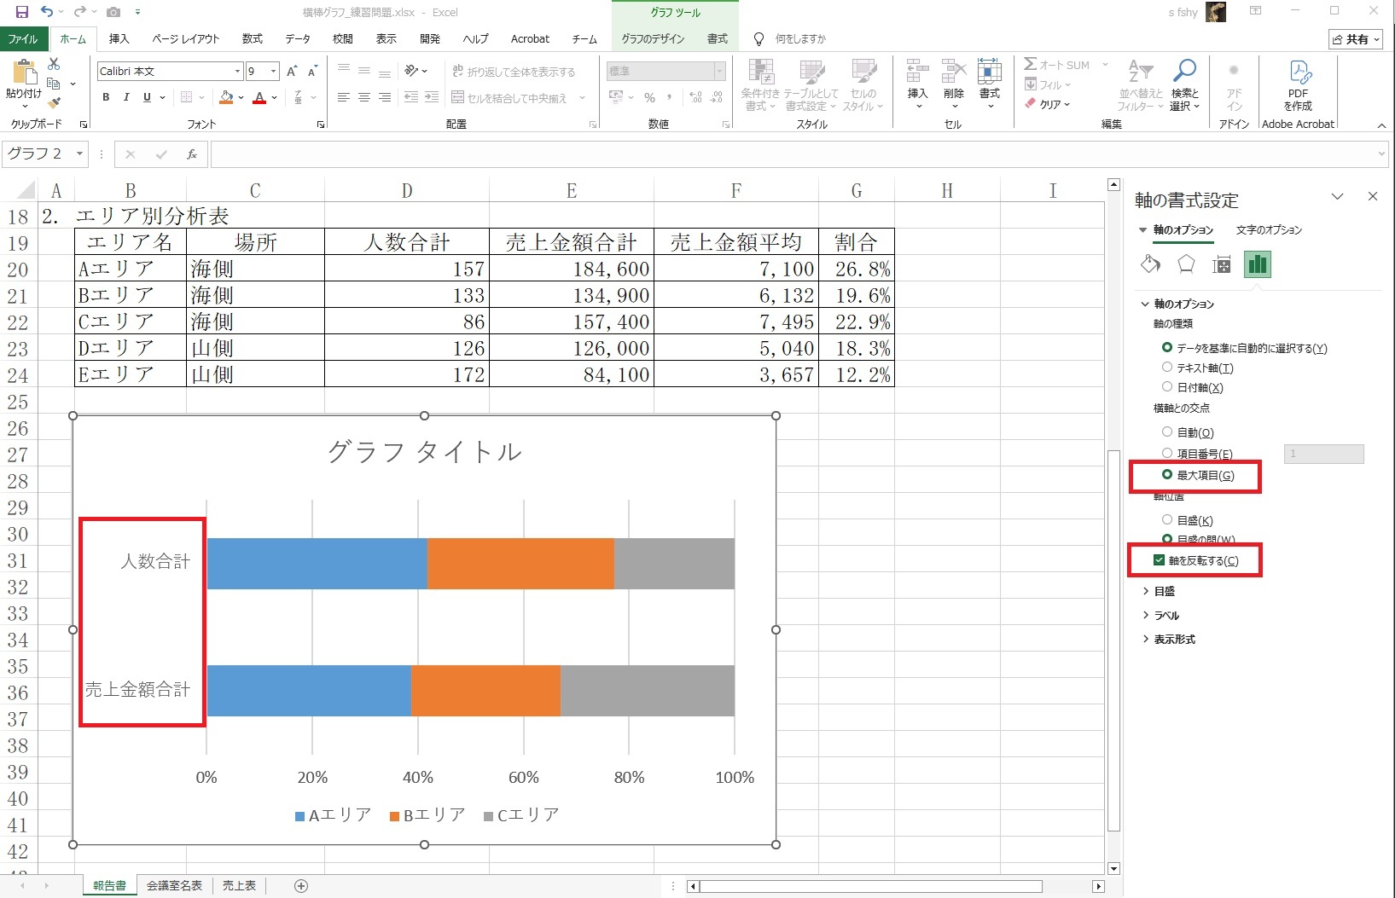1395x898 pixels.
Task: Open the font color A swatch
Action: point(259,97)
